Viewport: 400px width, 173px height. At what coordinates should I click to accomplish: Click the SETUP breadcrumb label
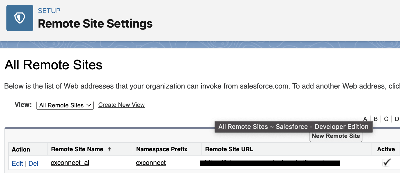tap(49, 11)
